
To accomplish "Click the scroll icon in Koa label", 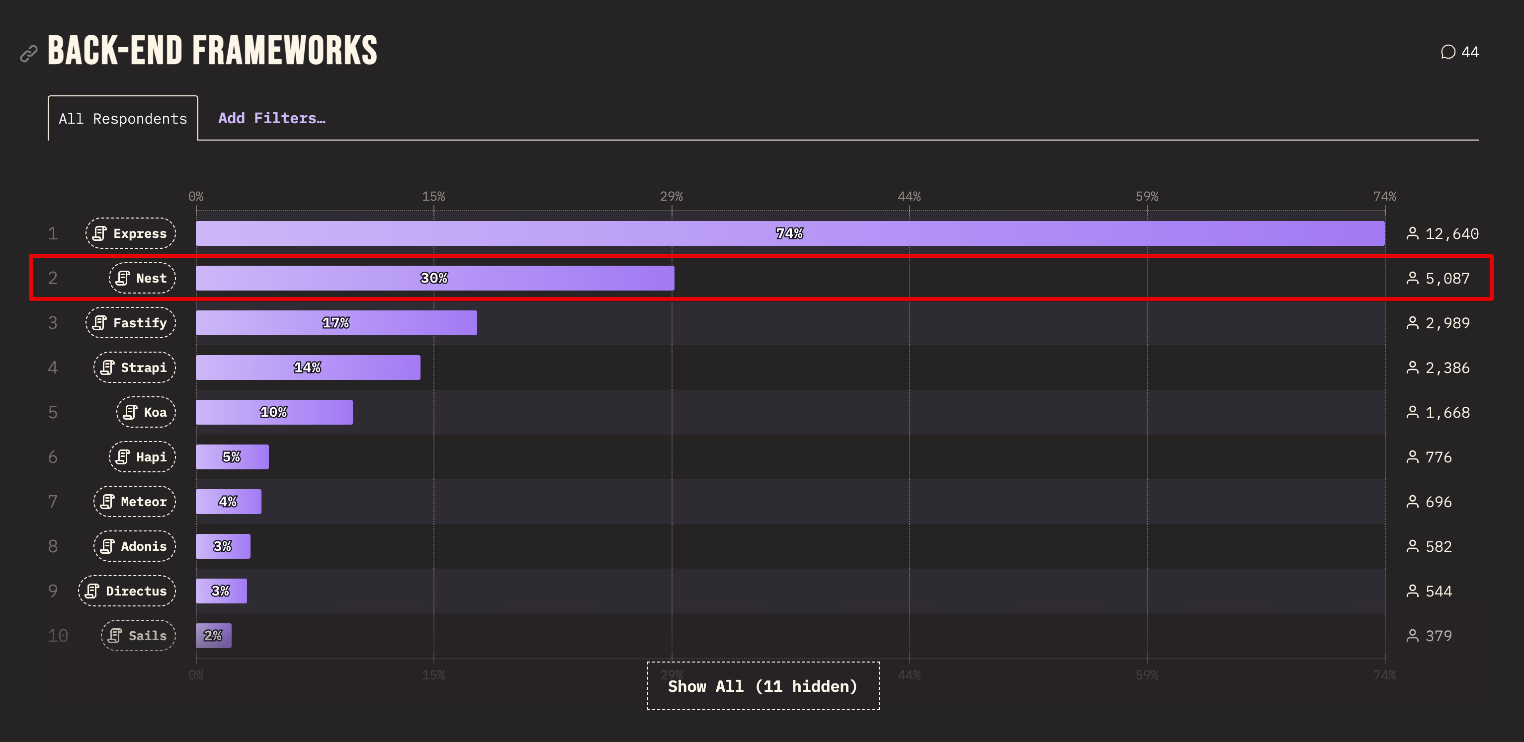I will point(130,412).
